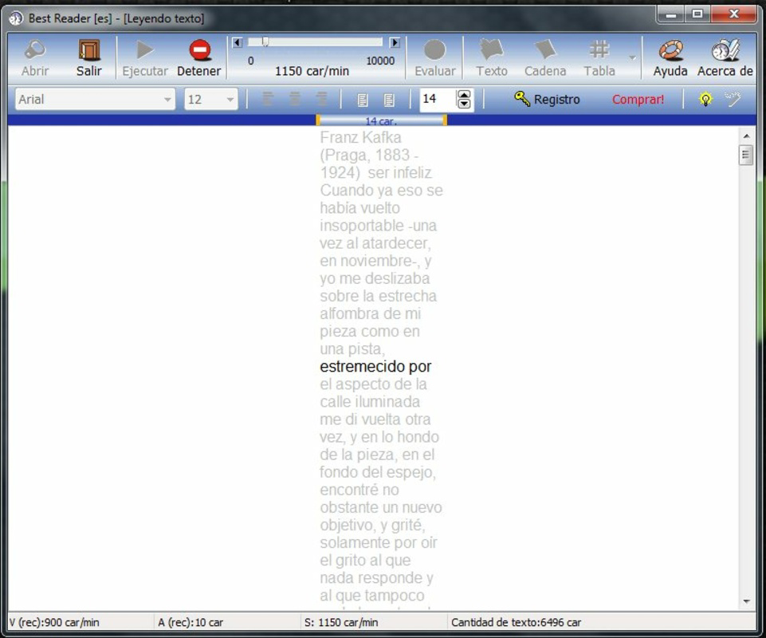Select the Texto reading mode
Image resolution: width=766 pixels, height=638 pixels.
tap(492, 58)
